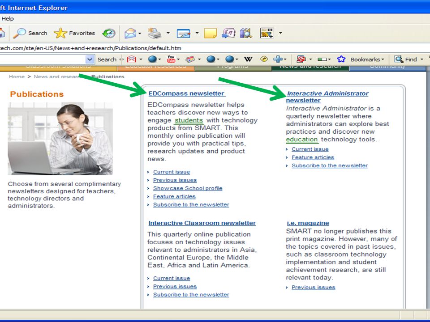Open the Favorites star button

tap(60, 33)
